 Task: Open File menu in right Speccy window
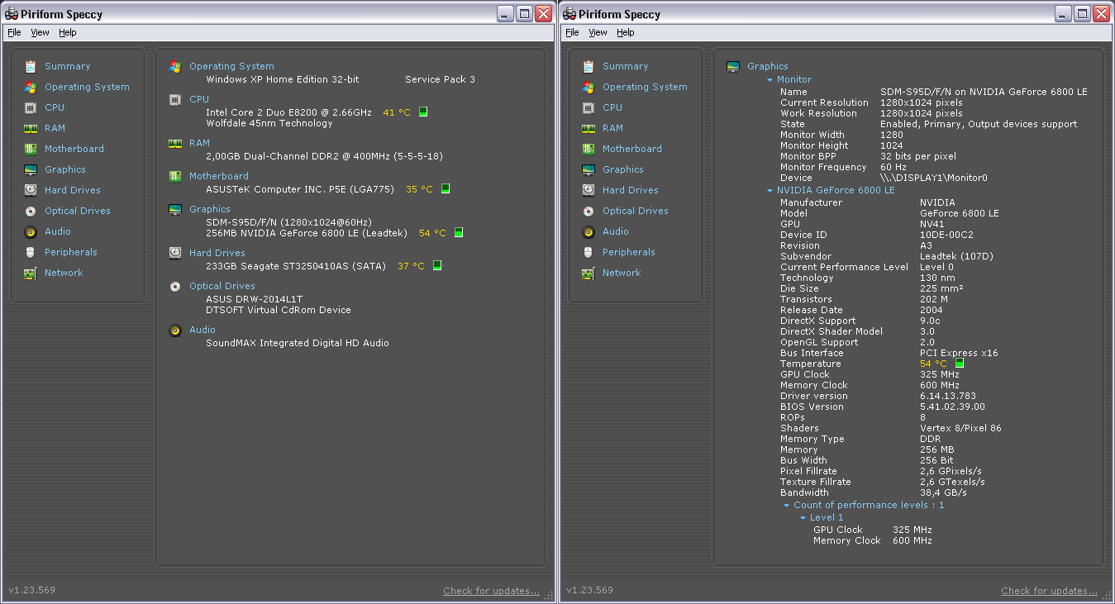click(x=572, y=32)
